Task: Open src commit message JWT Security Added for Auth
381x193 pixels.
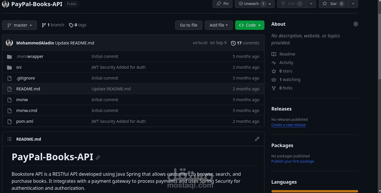Action: (x=119, y=67)
